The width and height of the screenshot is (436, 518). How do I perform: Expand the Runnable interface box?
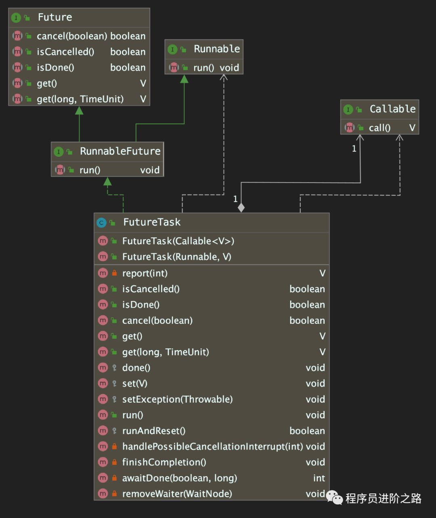tap(217, 49)
